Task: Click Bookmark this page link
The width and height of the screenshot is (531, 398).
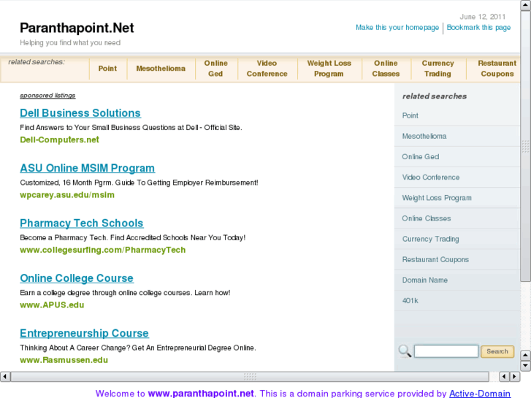Action: (478, 28)
